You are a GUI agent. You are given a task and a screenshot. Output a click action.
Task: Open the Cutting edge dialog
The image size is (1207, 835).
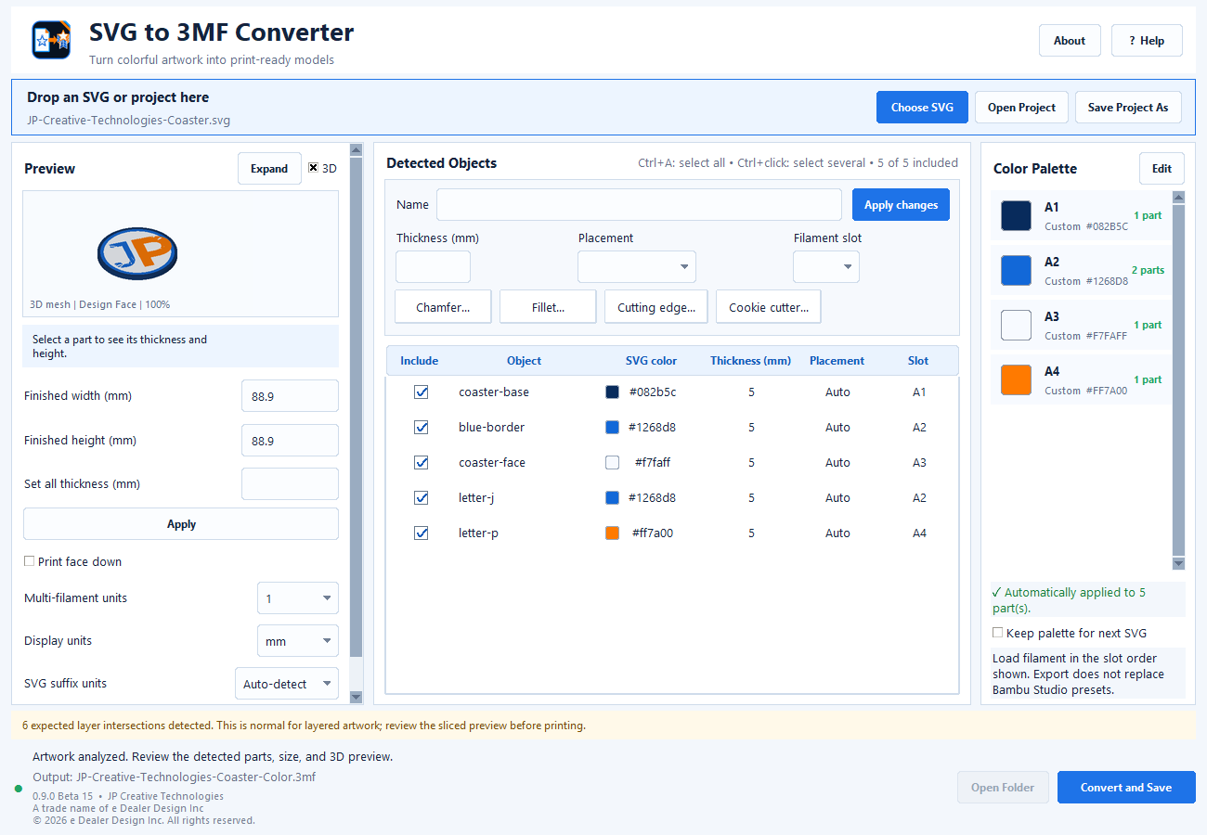tap(656, 308)
